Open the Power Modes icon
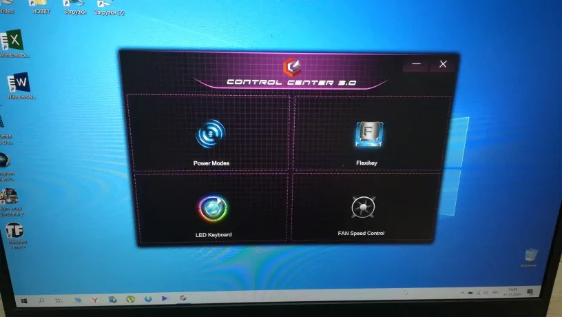Image resolution: width=562 pixels, height=317 pixels. (210, 134)
